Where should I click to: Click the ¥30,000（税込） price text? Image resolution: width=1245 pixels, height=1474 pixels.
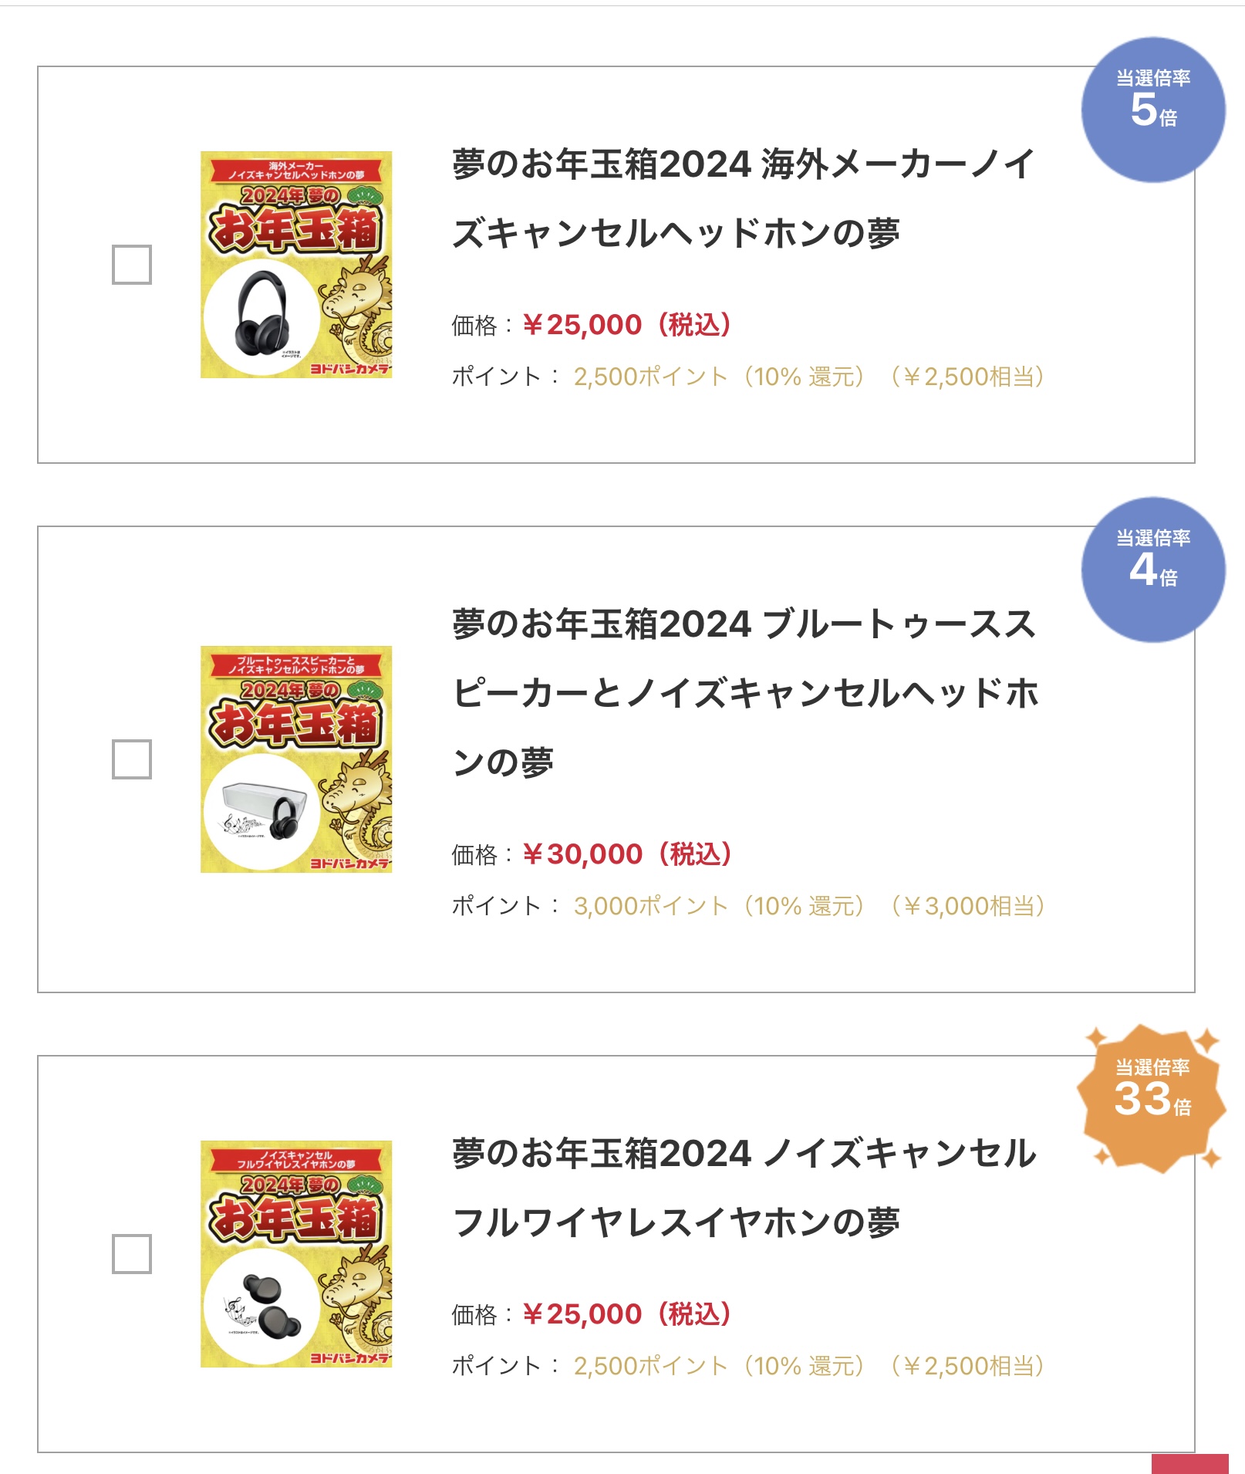tap(627, 854)
